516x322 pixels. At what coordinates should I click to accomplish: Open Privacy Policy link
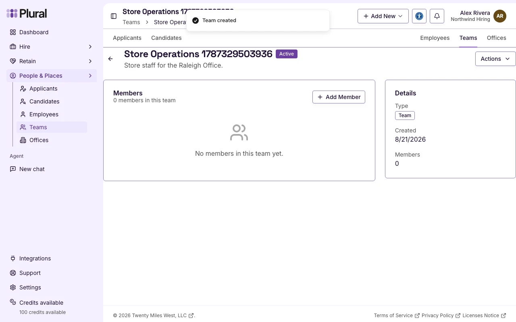(x=441, y=316)
